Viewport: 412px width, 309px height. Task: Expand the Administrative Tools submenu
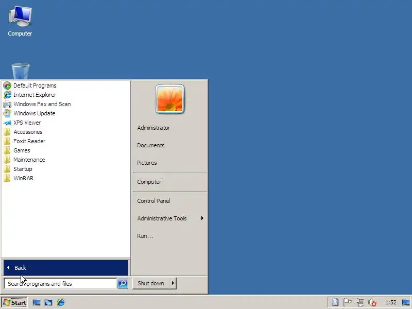pyautogui.click(x=170, y=218)
